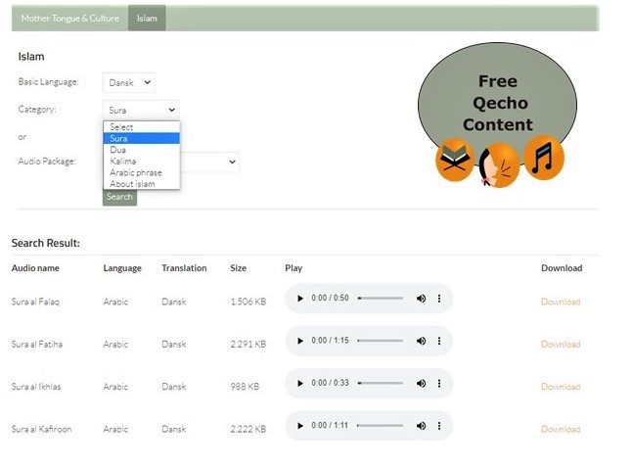
Task: Select Dua from the category list
Action: click(x=118, y=150)
